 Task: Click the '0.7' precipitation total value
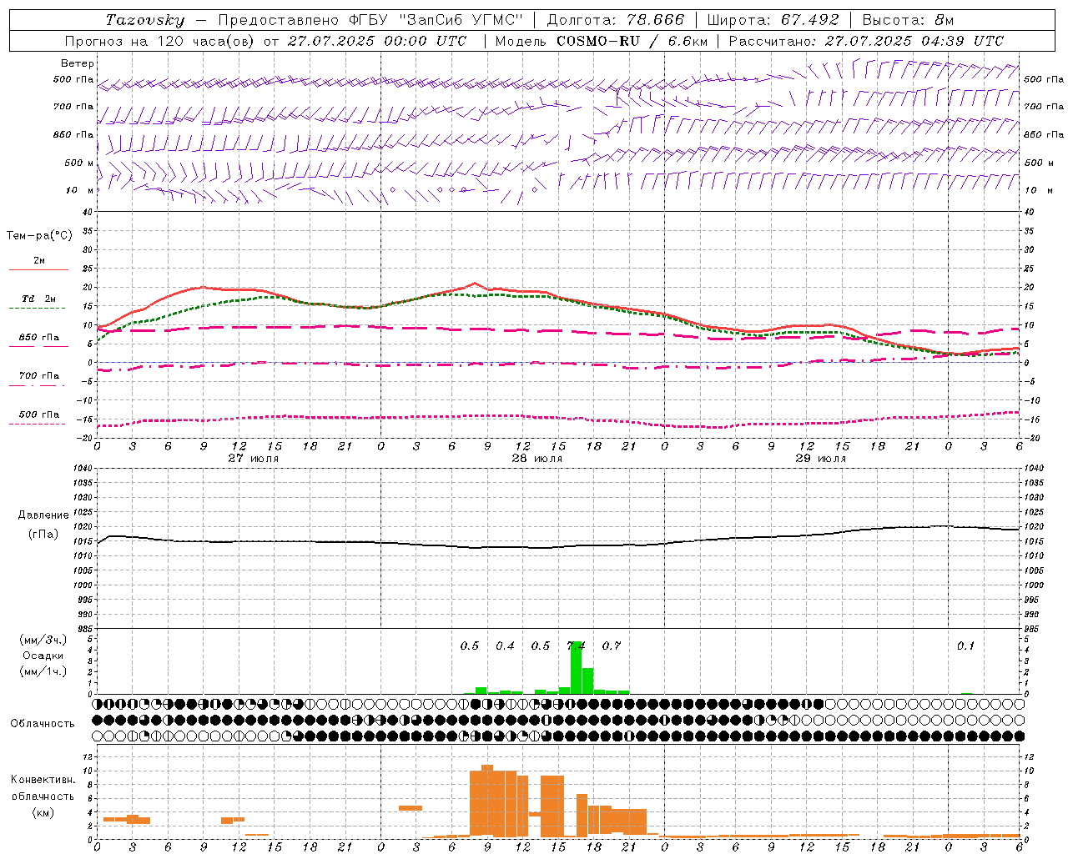coord(612,646)
